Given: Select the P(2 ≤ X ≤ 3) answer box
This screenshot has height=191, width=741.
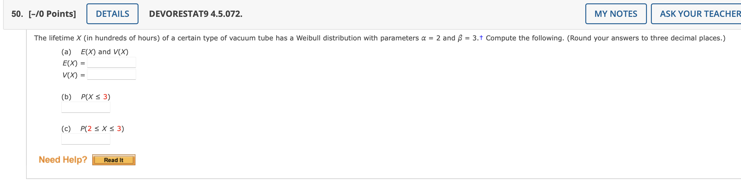Looking at the screenshot, I should [x=85, y=139].
